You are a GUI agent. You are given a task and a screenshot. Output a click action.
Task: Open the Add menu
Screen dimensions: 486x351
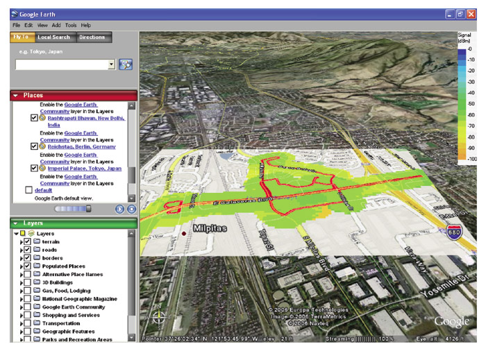(56, 25)
